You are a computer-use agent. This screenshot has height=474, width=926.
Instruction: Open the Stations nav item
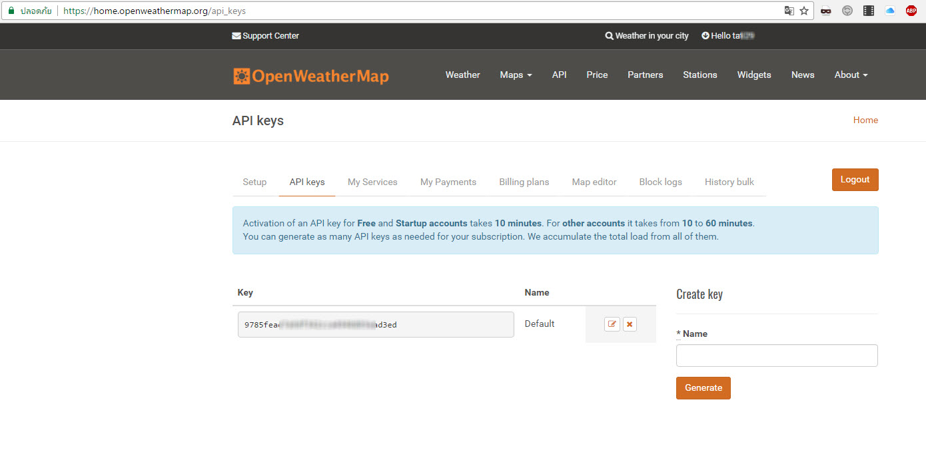699,75
